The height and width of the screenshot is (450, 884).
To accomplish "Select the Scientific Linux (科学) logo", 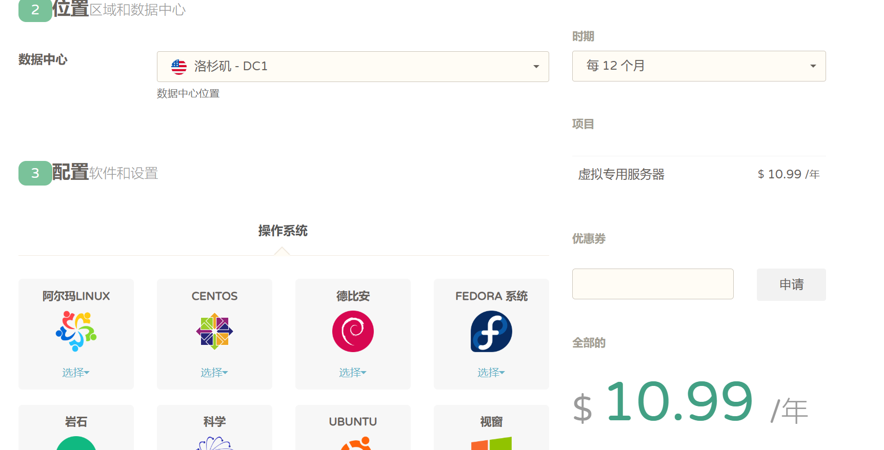I will (214, 444).
